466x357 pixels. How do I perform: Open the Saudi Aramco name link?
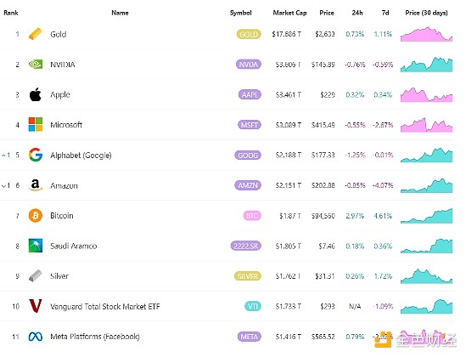[73, 246]
